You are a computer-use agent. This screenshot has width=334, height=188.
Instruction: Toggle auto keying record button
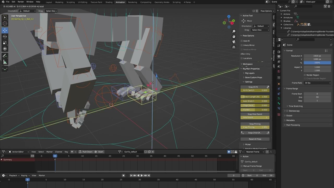123,175
